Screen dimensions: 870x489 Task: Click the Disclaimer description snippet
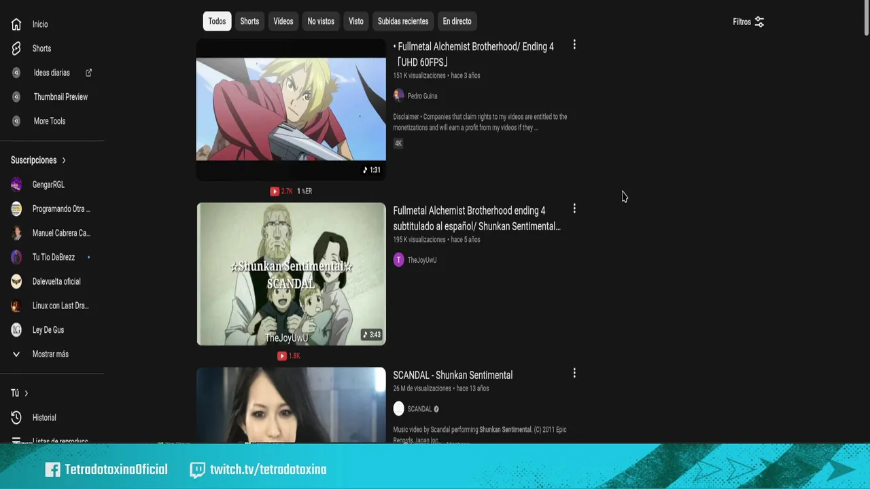[480, 122]
